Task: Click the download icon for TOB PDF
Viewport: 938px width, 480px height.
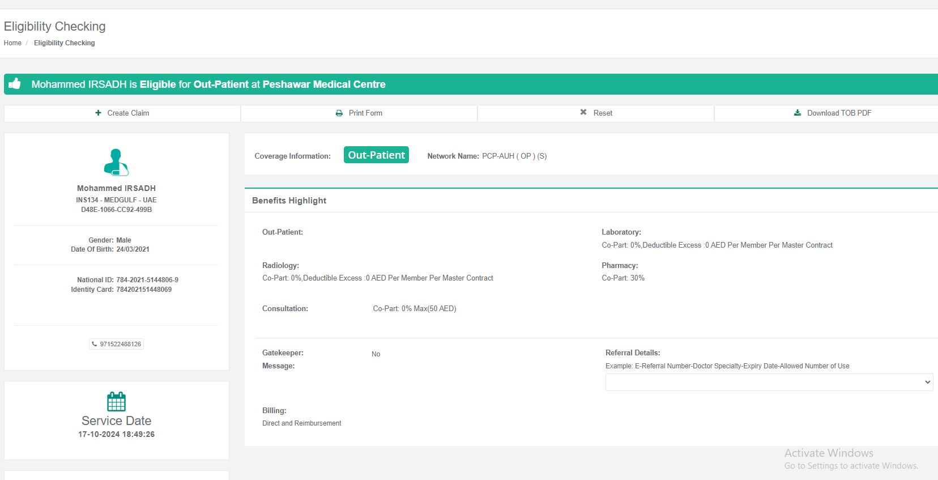Action: (x=798, y=113)
